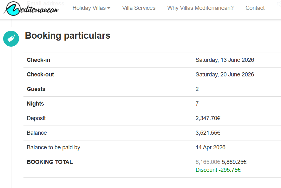Click the Booking particulars heading
The width and height of the screenshot is (281, 188).
click(68, 36)
